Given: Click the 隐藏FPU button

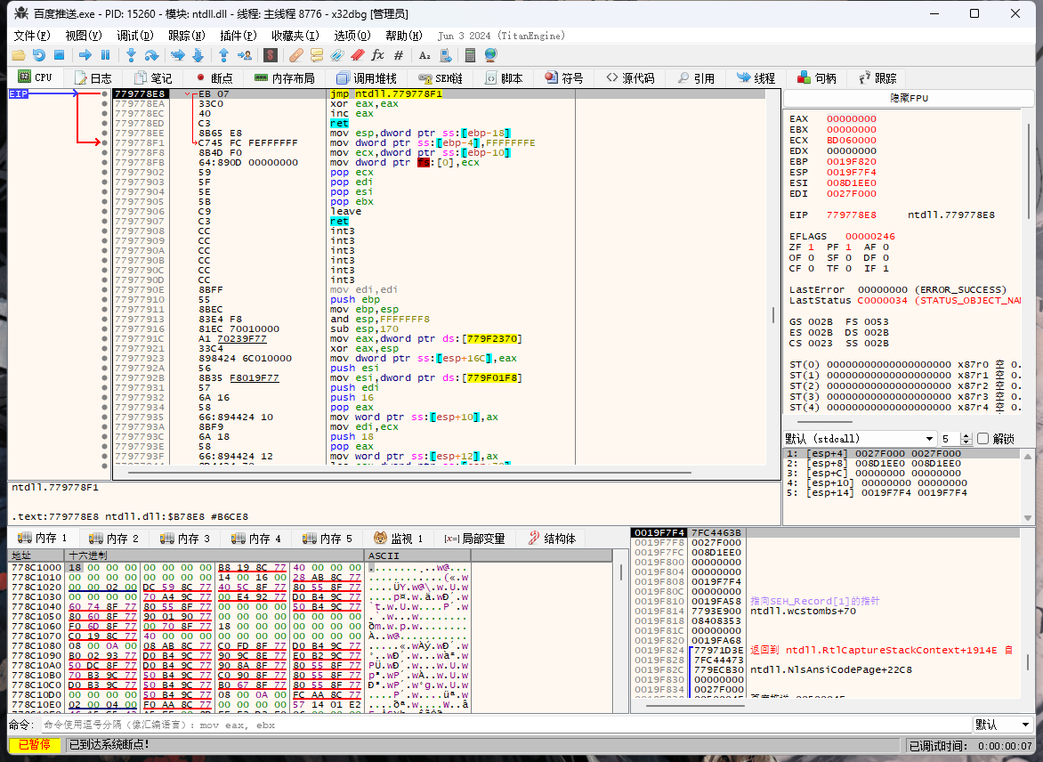Looking at the screenshot, I should (909, 98).
